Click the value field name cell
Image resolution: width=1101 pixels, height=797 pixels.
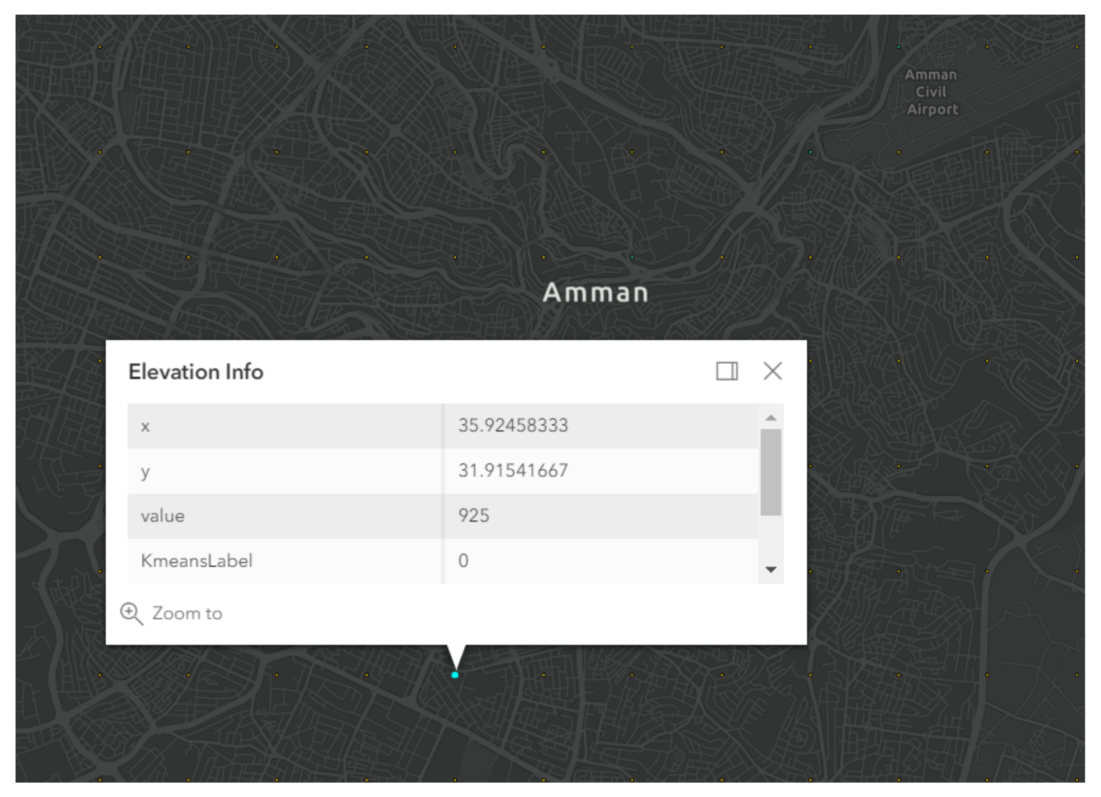point(163,516)
